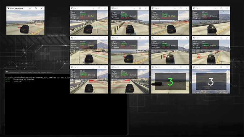Select the Car 11 green countdown view
This screenshot has width=244, height=137.
pos(170,82)
